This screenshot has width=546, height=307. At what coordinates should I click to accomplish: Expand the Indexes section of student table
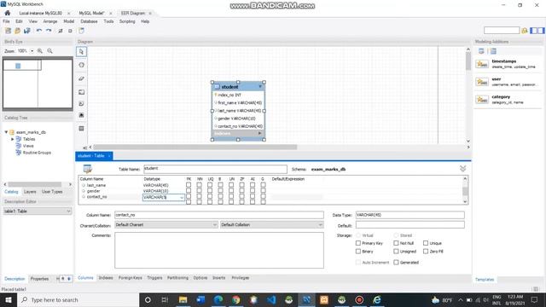259,133
